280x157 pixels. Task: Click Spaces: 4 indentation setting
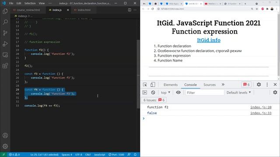point(67,154)
